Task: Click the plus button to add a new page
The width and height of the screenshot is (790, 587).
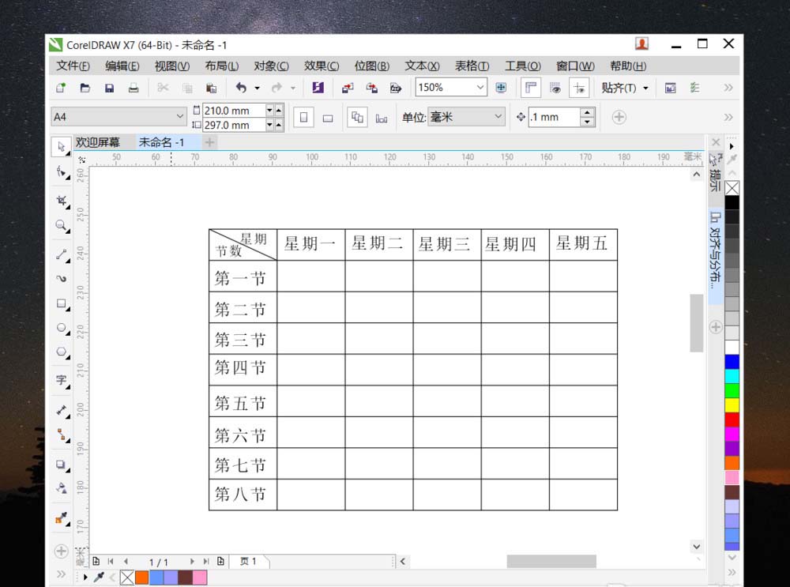Action: pos(209,141)
